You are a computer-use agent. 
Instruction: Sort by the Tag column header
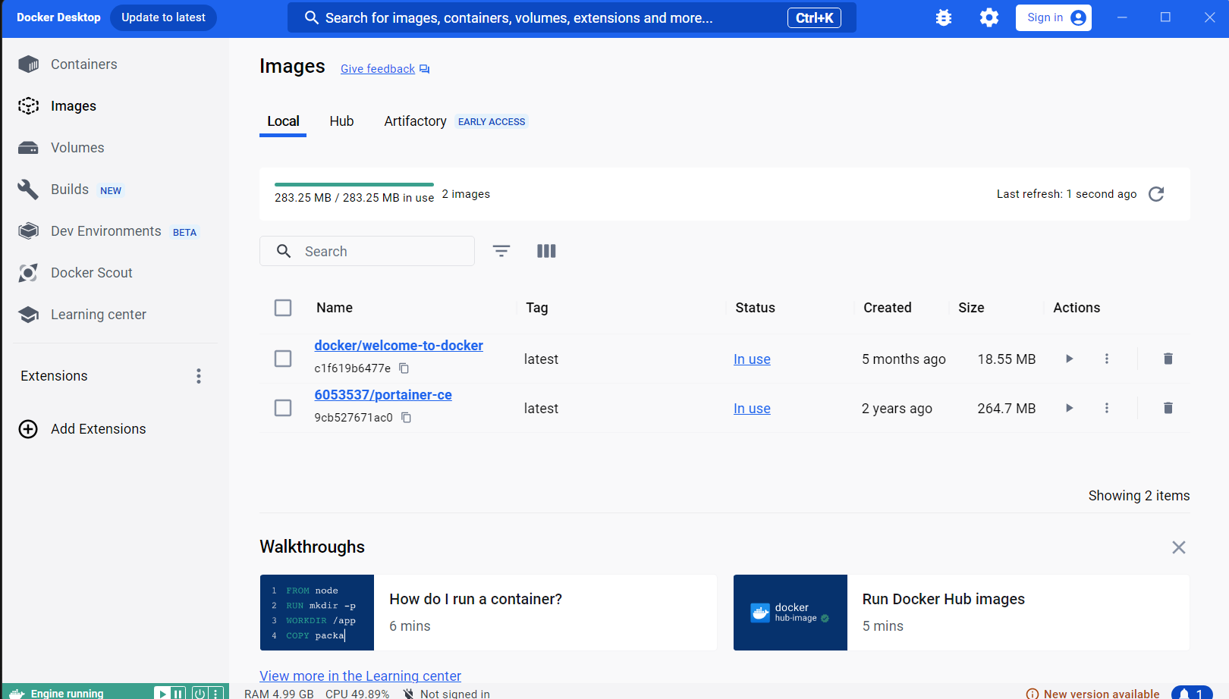[x=537, y=308]
